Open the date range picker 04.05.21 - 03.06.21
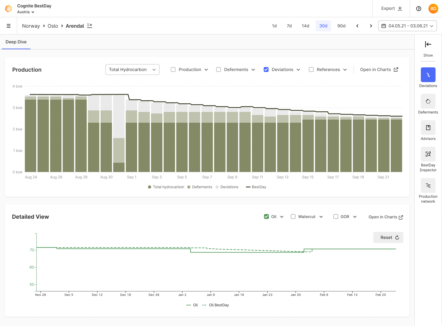442x326 pixels. (408, 26)
